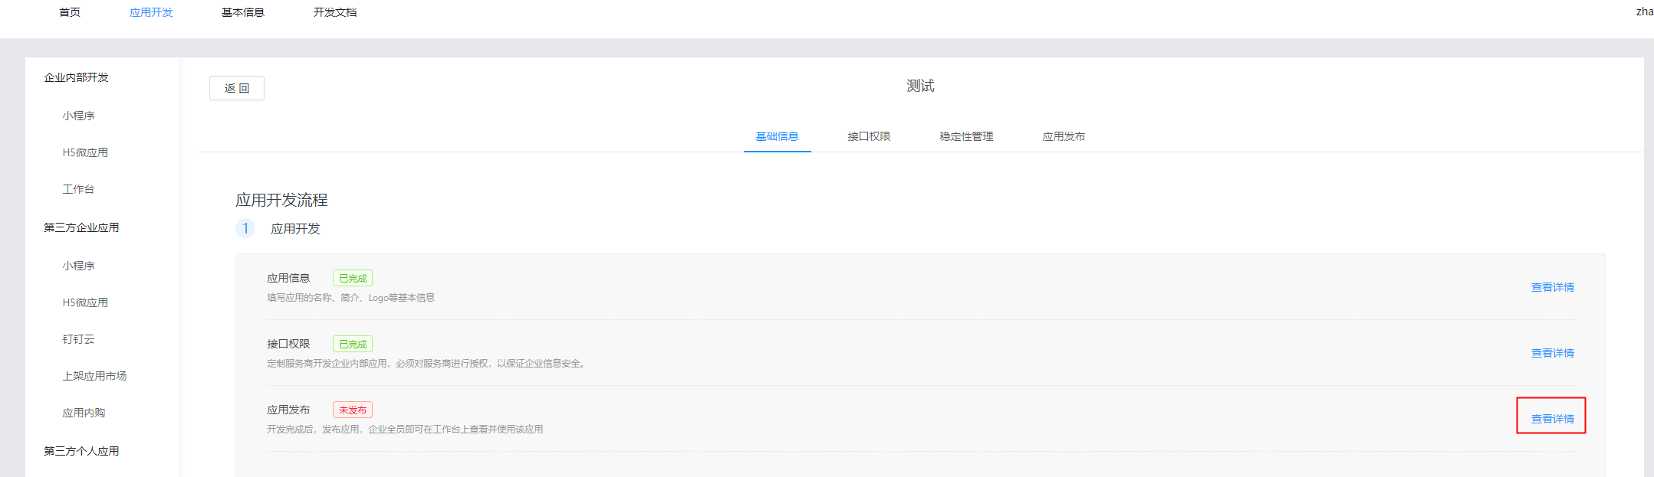The width and height of the screenshot is (1654, 477).
Task: Select 应用开发 in top navigation
Action: (151, 12)
